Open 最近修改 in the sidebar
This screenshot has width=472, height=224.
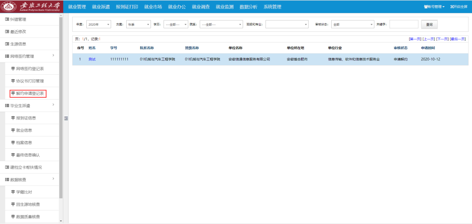18,32
